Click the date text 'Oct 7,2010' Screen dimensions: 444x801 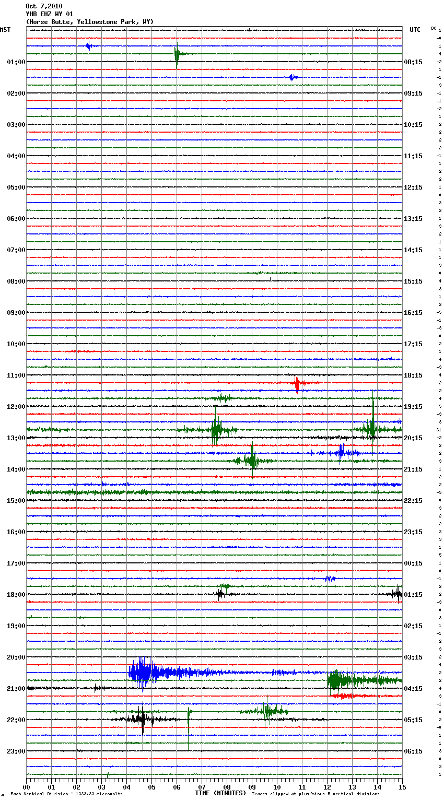click(x=44, y=6)
